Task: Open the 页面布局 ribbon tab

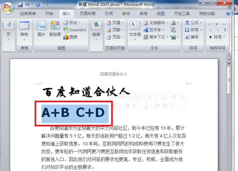Action: click(88, 14)
